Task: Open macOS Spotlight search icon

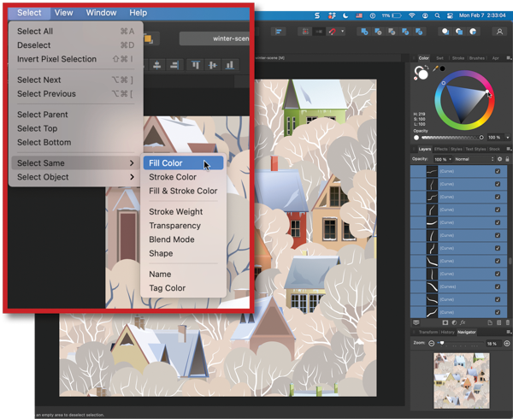Action: pos(438,15)
